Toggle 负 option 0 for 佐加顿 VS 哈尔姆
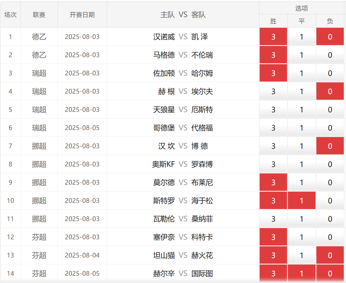This screenshot has width=346, height=283. click(330, 73)
